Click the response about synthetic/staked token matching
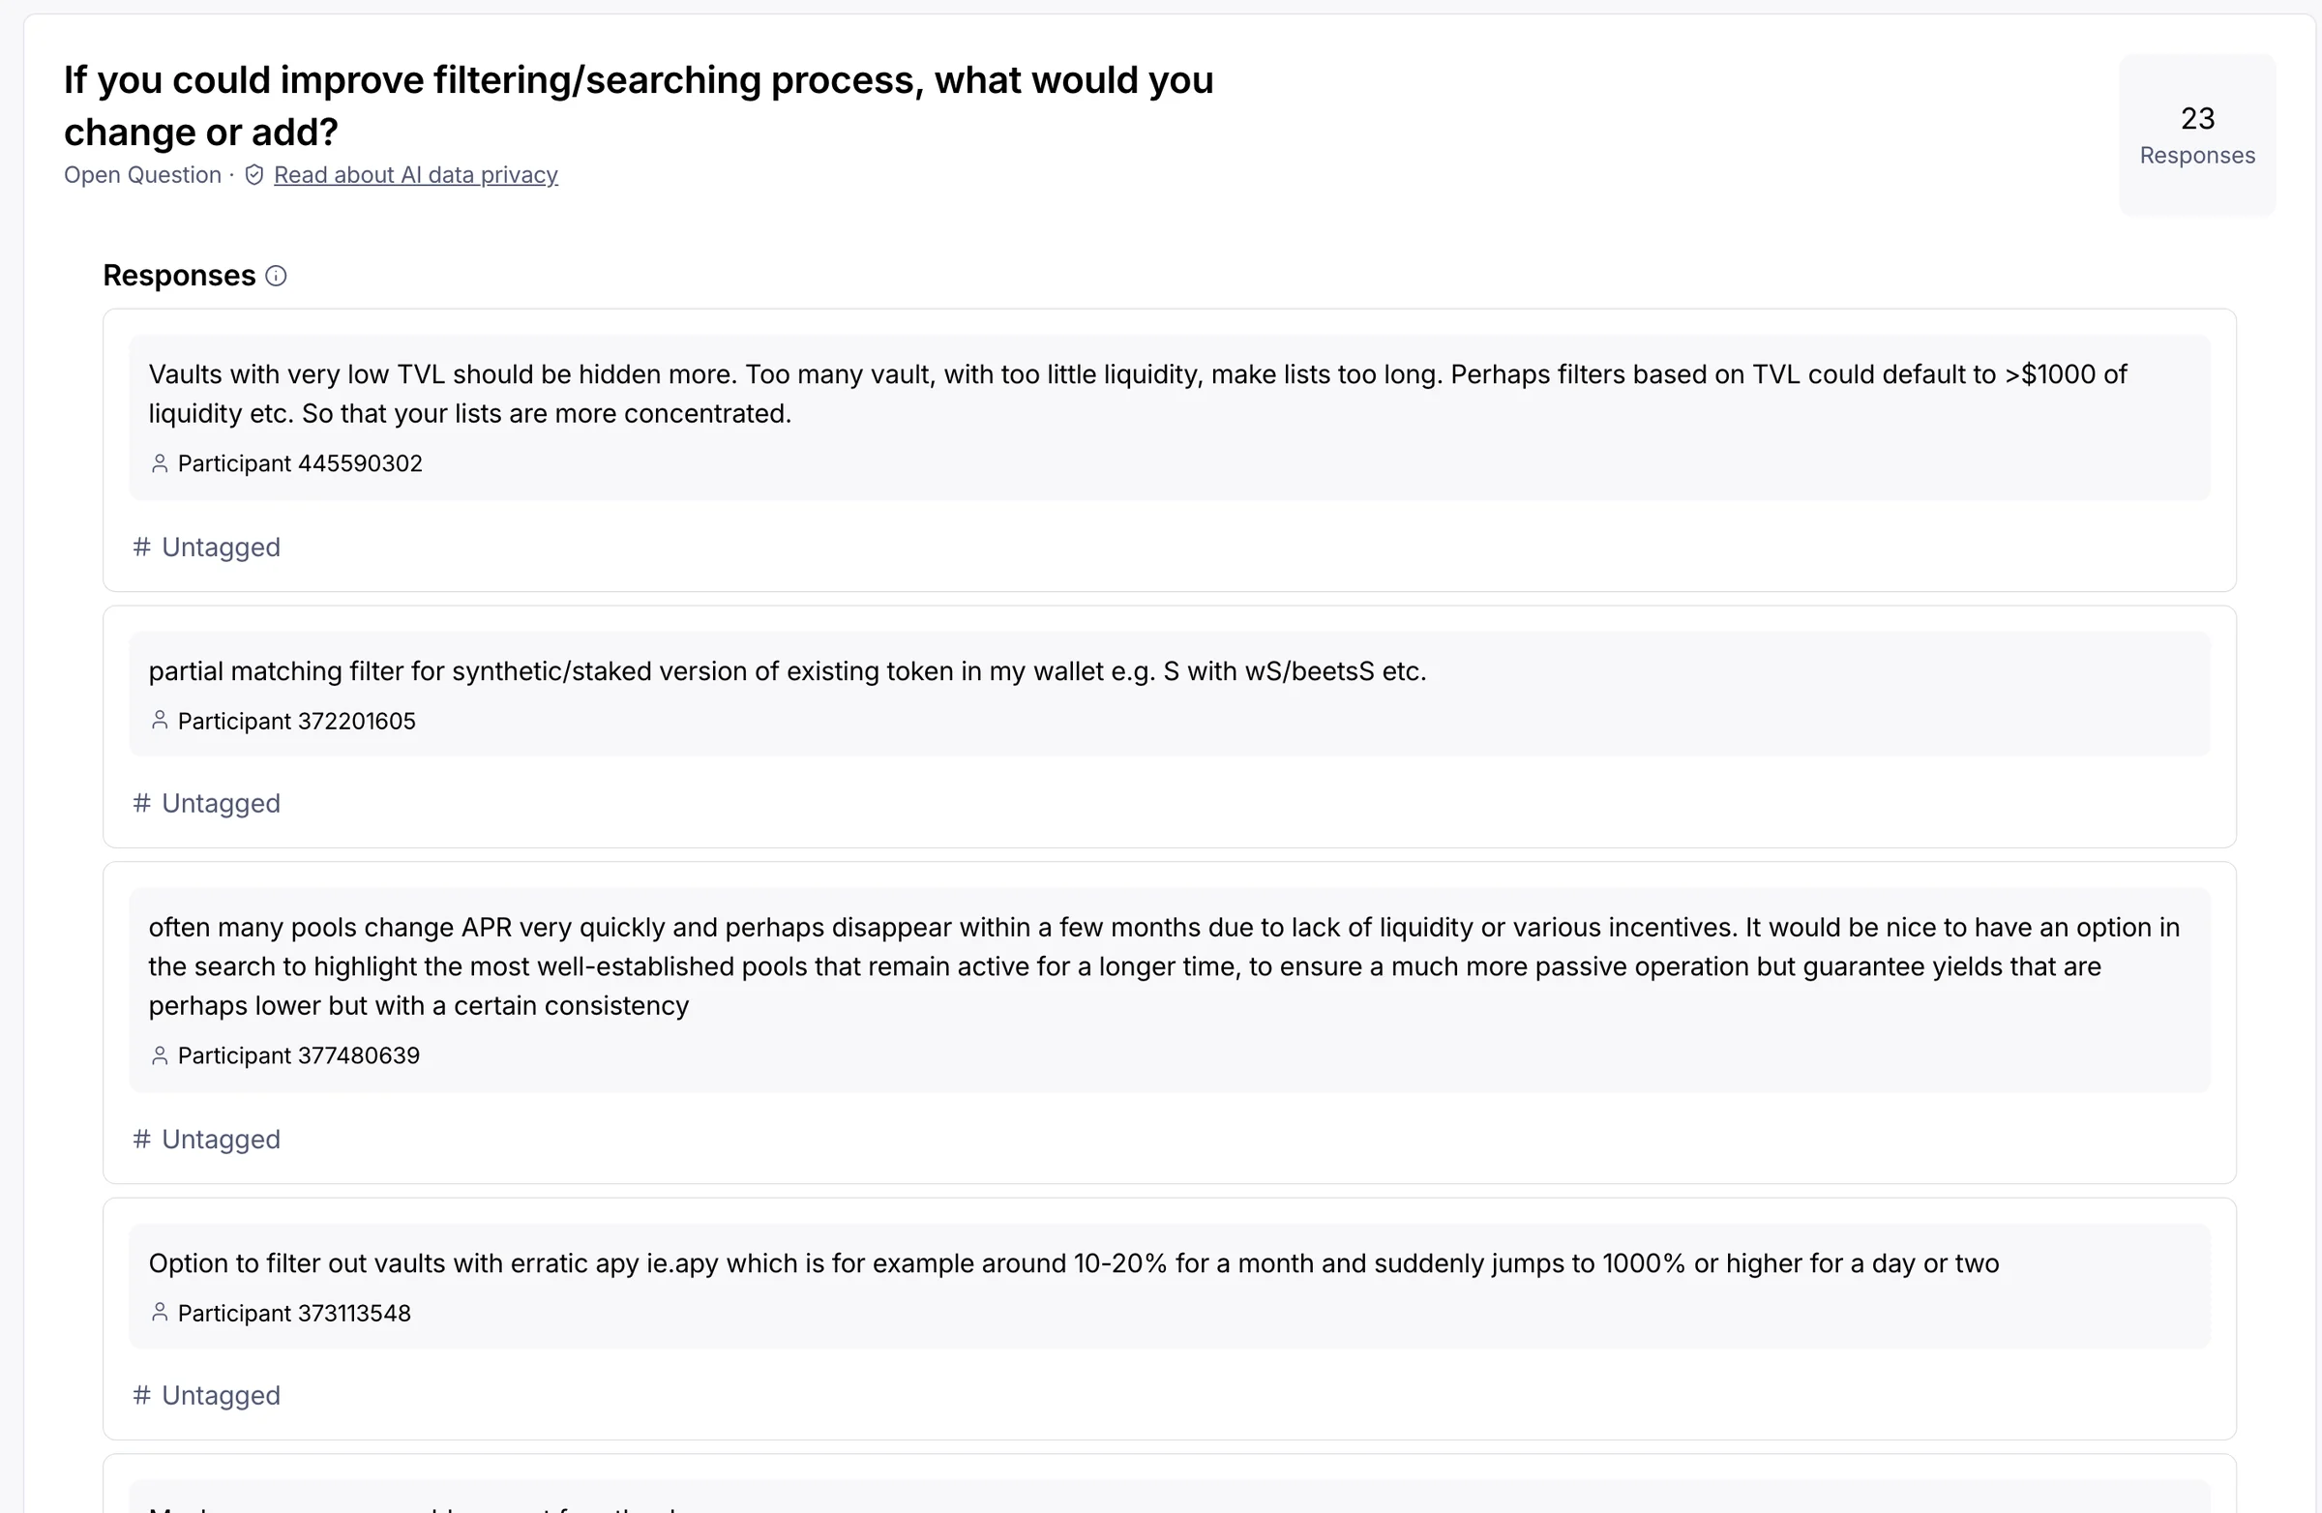Viewport: 2322px width, 1513px height. click(x=788, y=671)
